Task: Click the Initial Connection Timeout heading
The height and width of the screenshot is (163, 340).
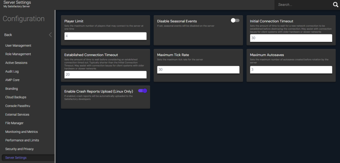Action: pyautogui.click(x=272, y=21)
